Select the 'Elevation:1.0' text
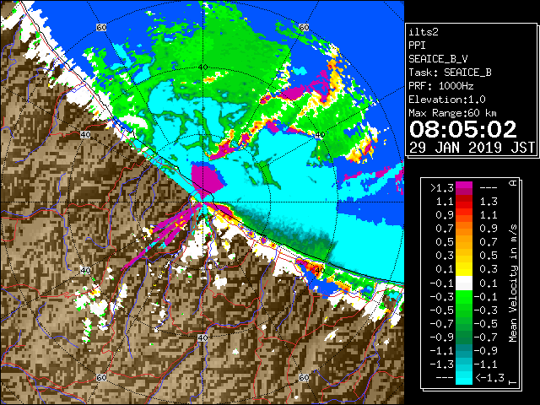This screenshot has width=540, height=405. tap(447, 100)
